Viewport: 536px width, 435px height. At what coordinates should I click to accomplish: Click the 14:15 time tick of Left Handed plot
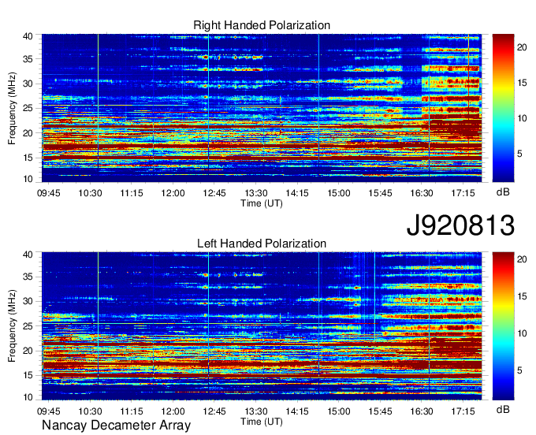[297, 411]
